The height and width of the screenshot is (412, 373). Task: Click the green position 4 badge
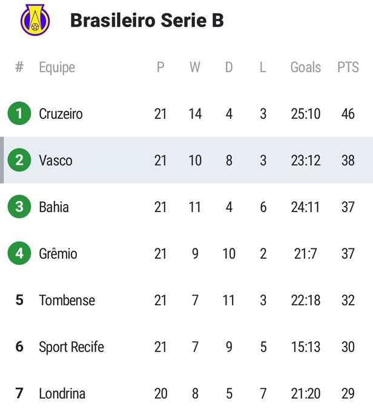point(19,253)
